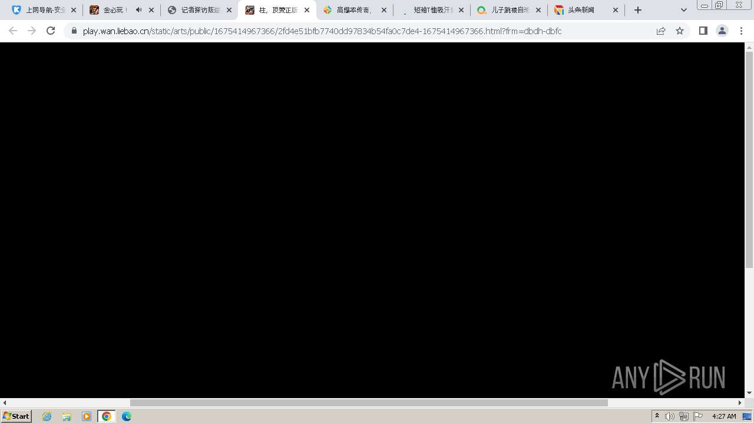This screenshot has width=754, height=424.
Task: Click horizontal scrollbar left arrow
Action: click(4, 403)
